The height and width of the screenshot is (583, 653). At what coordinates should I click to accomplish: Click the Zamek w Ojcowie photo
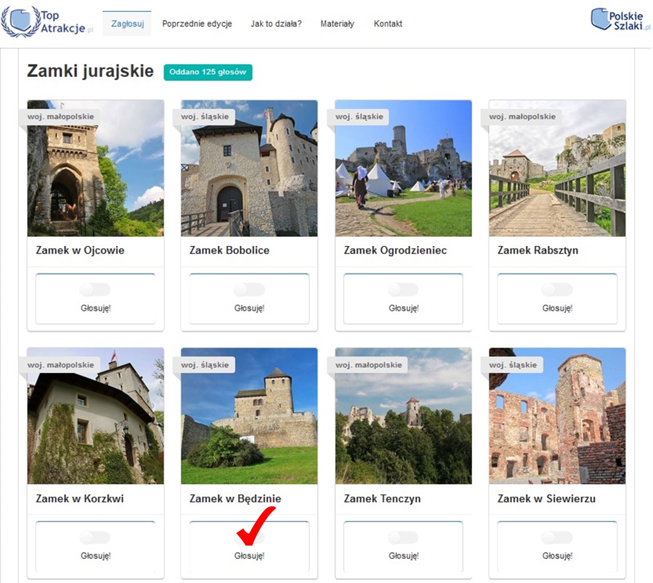click(x=95, y=168)
